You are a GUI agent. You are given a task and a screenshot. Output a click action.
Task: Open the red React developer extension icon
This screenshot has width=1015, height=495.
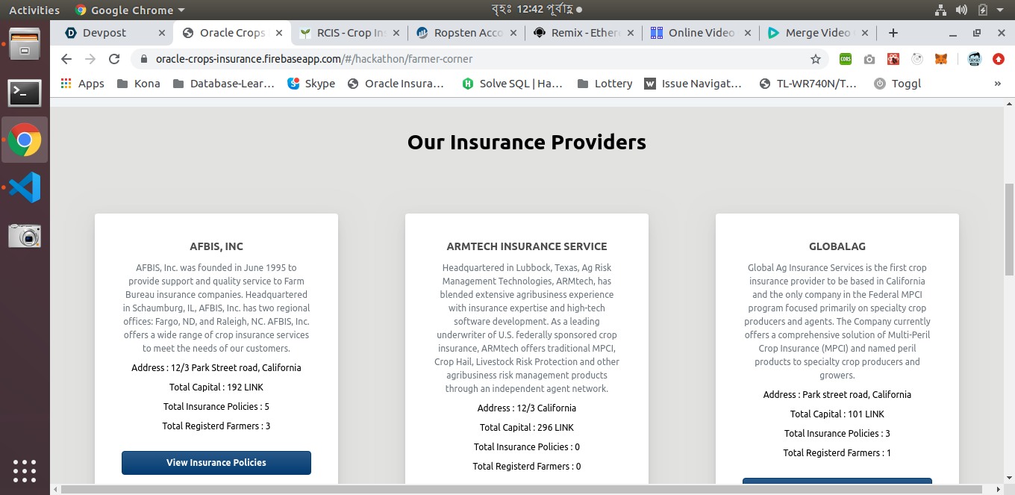893,59
